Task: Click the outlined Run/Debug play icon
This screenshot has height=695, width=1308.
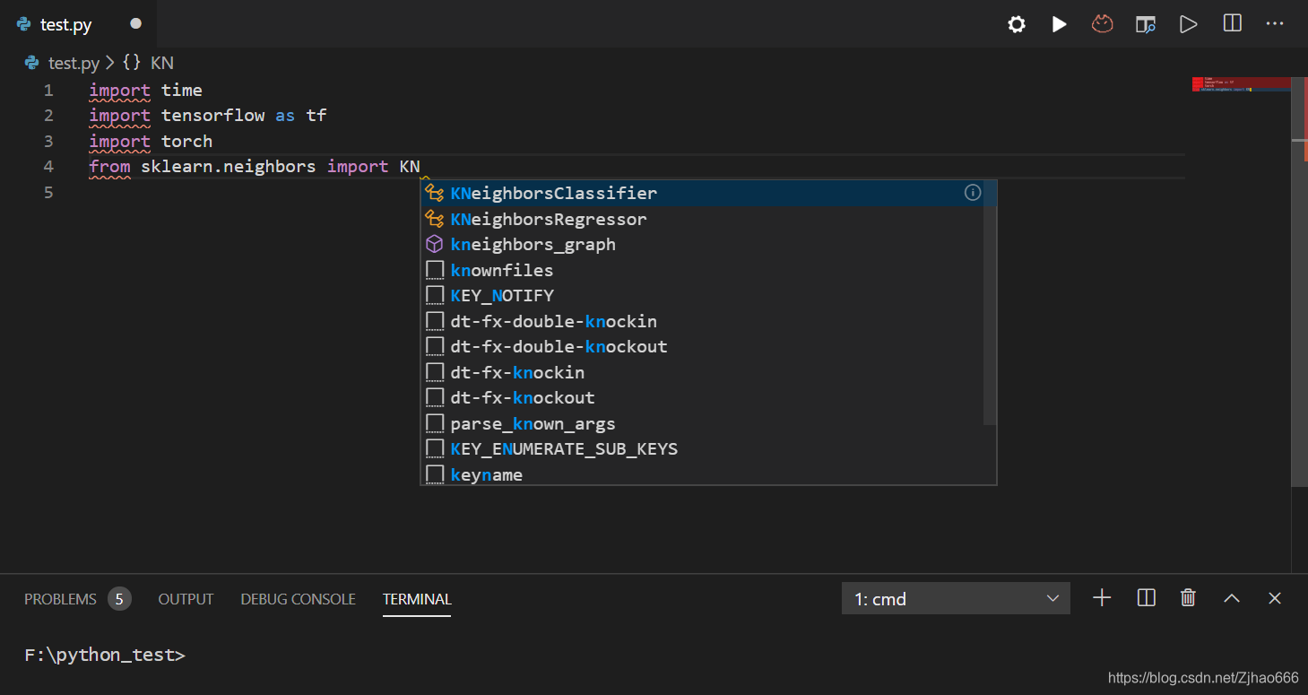Action: pos(1188,23)
